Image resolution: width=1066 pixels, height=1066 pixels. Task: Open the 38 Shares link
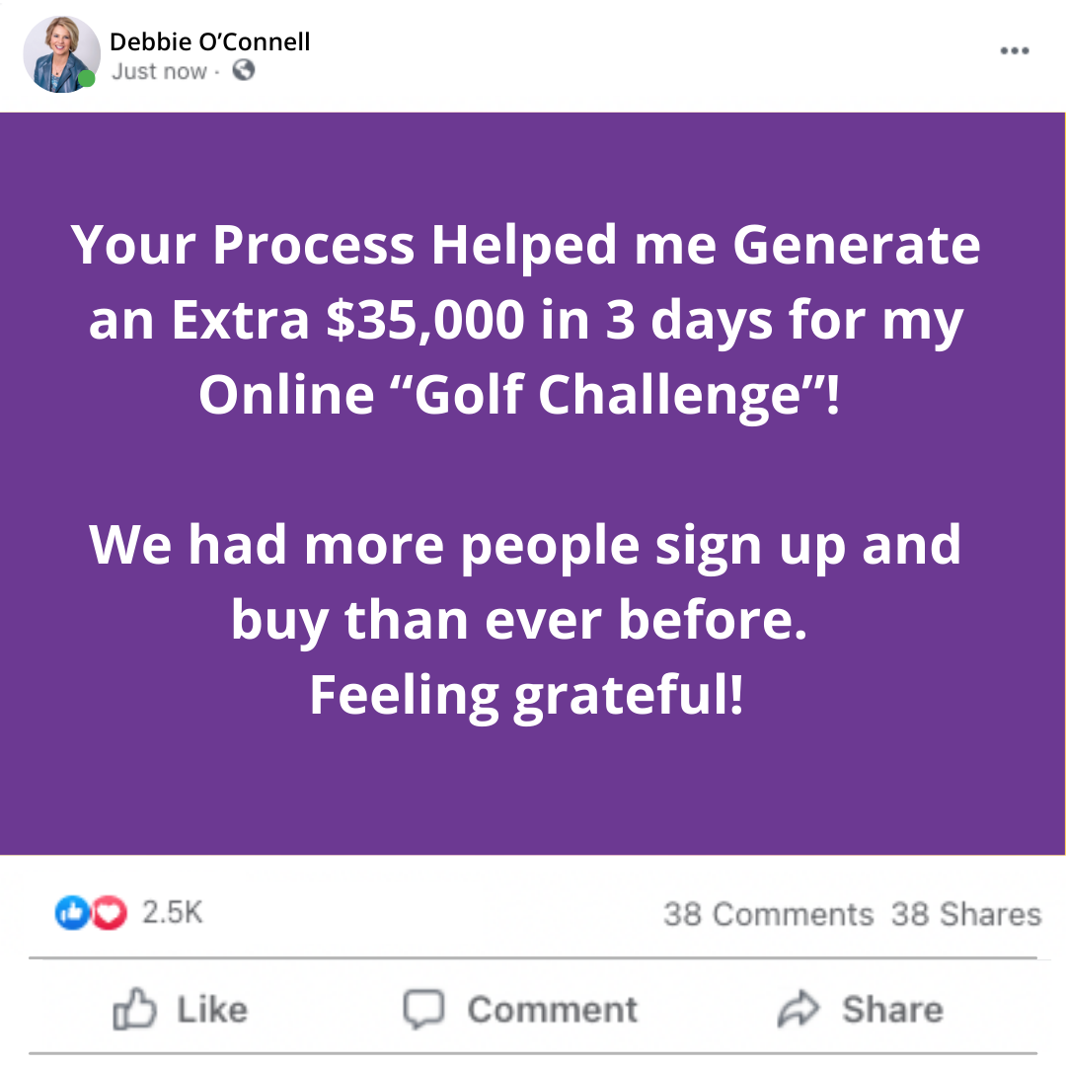(x=966, y=914)
